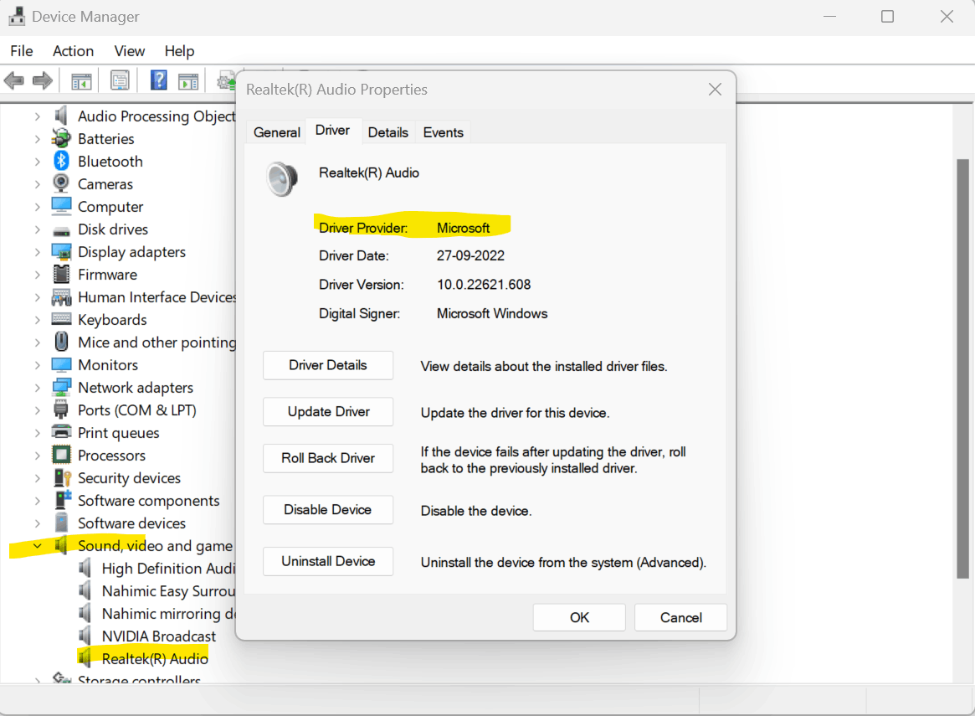
Task: Switch to the Details tab
Action: (388, 132)
